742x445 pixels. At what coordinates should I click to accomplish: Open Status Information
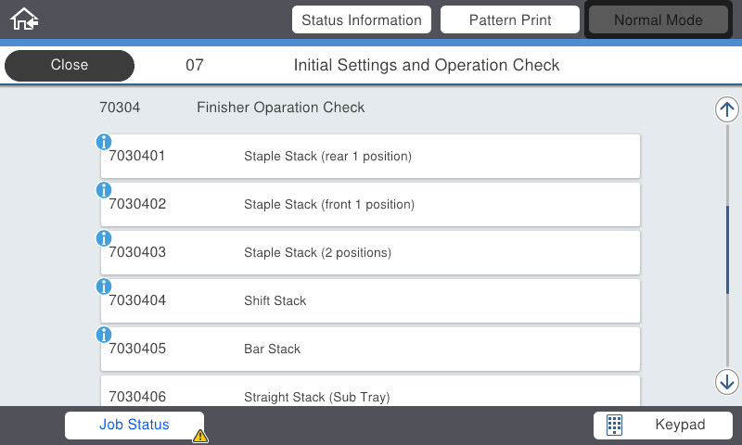point(362,19)
